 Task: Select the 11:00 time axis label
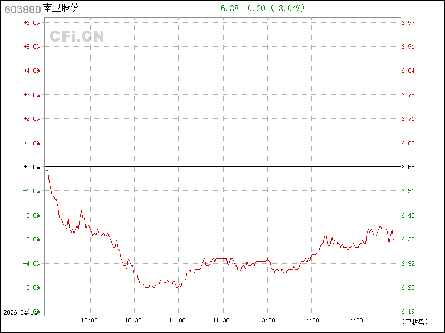tap(177, 320)
